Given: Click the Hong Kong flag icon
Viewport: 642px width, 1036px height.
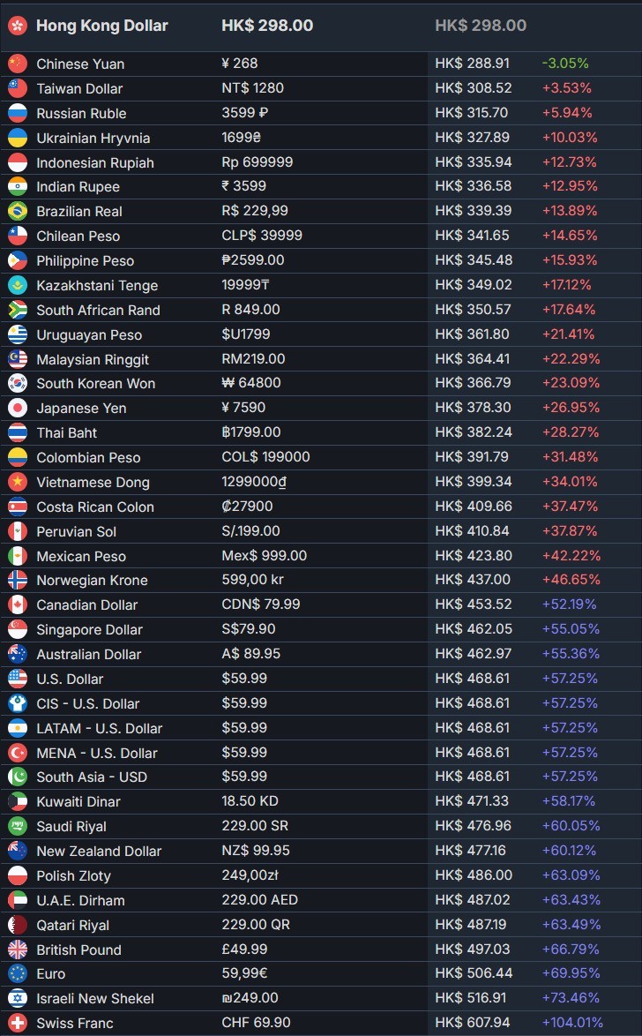Looking at the screenshot, I should pyautogui.click(x=18, y=26).
